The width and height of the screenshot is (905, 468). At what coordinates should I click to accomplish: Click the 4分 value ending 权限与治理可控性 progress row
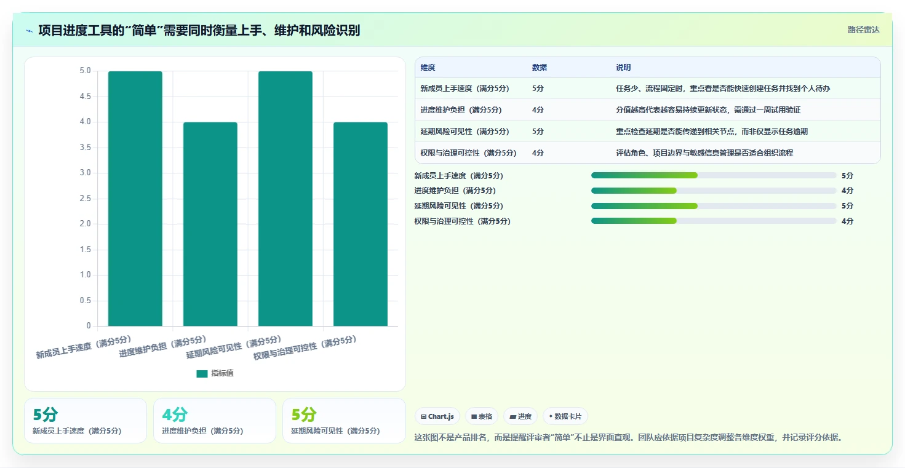[x=847, y=221]
